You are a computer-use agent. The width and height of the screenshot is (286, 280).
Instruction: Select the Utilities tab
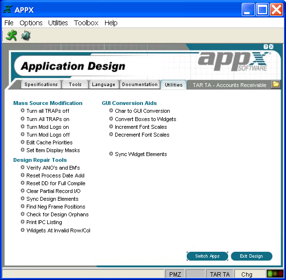pyautogui.click(x=174, y=85)
